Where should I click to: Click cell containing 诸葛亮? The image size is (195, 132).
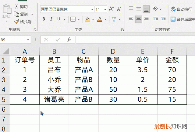coord(54,100)
